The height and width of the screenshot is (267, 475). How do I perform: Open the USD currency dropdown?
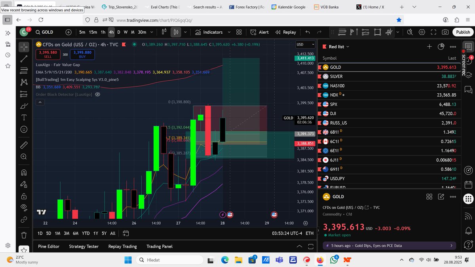pyautogui.click(x=305, y=45)
